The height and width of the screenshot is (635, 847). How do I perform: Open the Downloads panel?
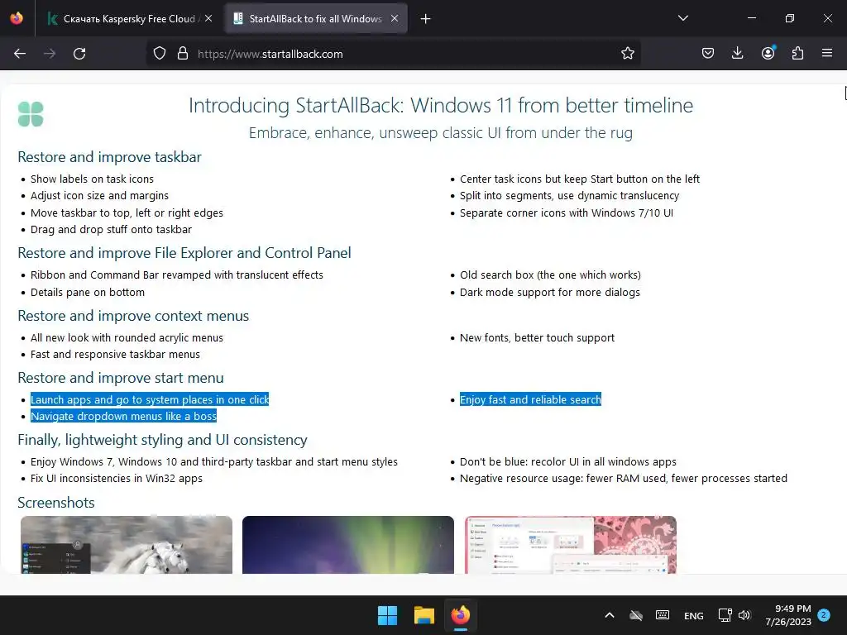pyautogui.click(x=737, y=54)
